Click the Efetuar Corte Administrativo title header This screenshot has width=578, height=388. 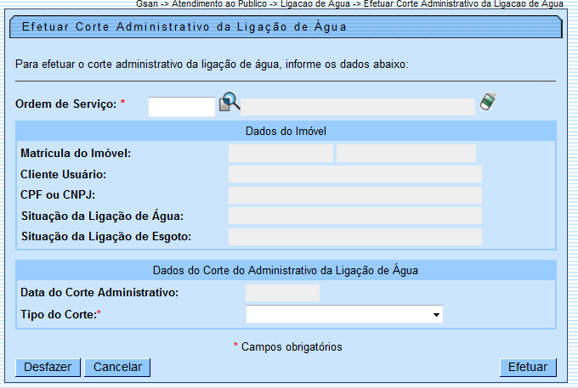pos(184,27)
